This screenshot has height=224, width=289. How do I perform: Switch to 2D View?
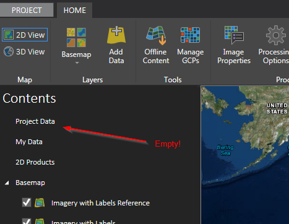click(25, 35)
